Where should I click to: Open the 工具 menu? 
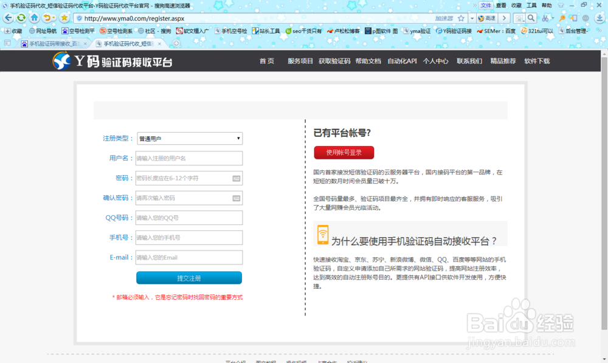pos(531,5)
